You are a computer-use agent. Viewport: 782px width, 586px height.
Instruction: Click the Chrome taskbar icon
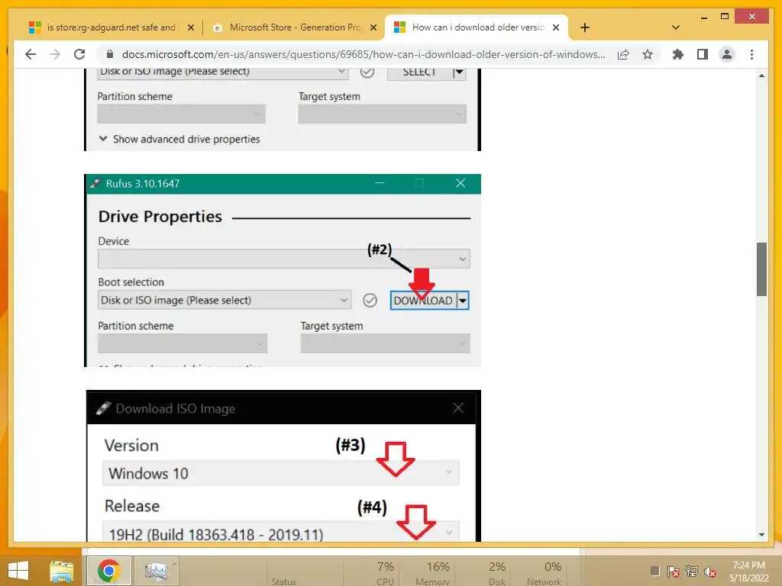tap(108, 571)
